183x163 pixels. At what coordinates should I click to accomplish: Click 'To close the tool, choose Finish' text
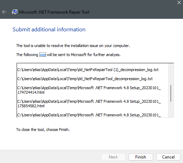[43, 130]
